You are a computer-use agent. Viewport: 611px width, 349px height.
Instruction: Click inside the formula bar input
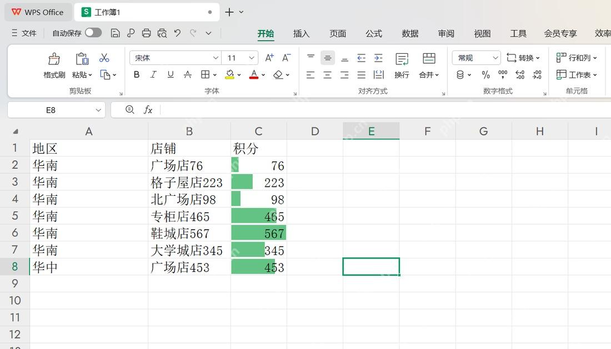(386, 110)
